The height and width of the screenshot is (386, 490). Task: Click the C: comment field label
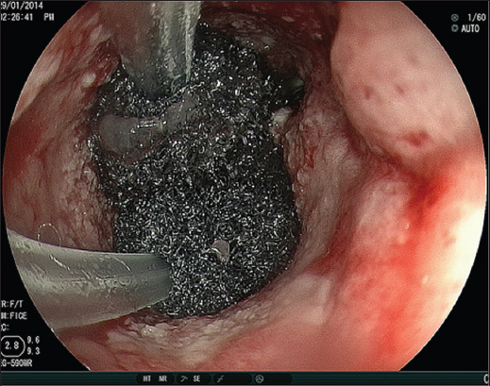5,327
